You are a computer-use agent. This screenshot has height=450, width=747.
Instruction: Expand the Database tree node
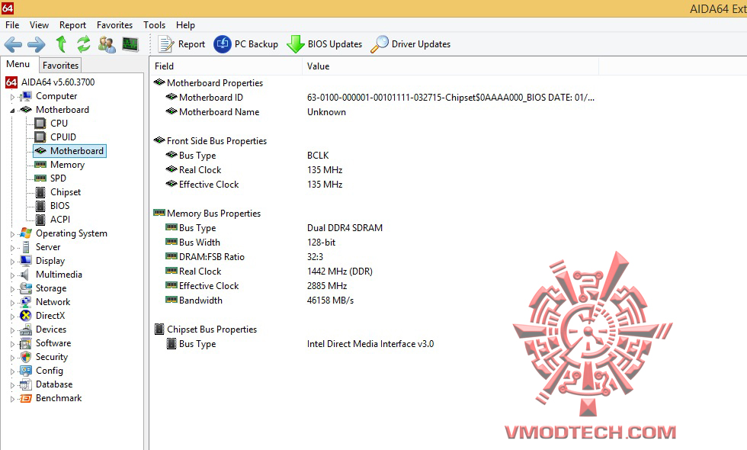coord(12,385)
